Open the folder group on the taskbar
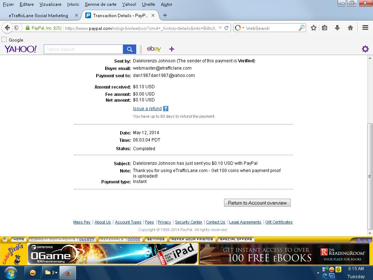373x280 pixels. 50,273
